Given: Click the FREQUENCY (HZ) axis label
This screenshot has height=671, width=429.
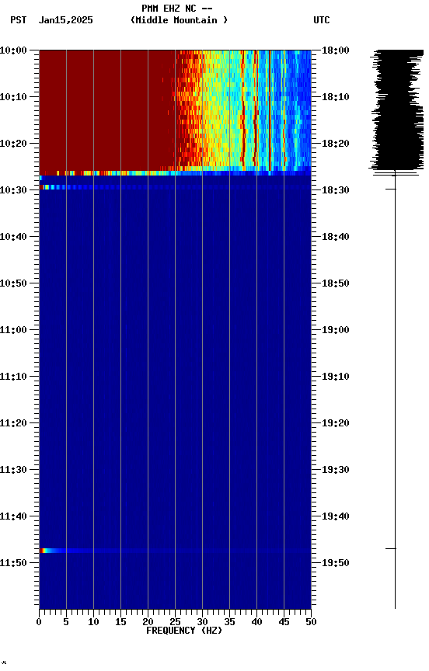Looking at the screenshot, I should [184, 631].
